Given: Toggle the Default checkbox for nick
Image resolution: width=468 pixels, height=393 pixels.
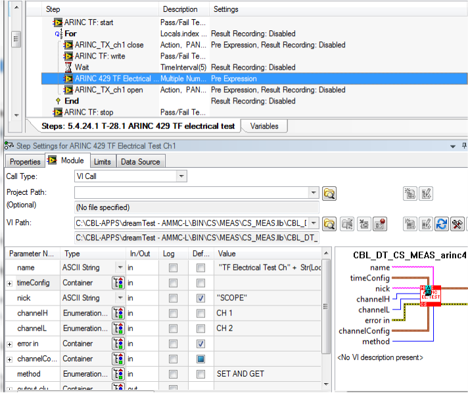Looking at the screenshot, I should 200,298.
